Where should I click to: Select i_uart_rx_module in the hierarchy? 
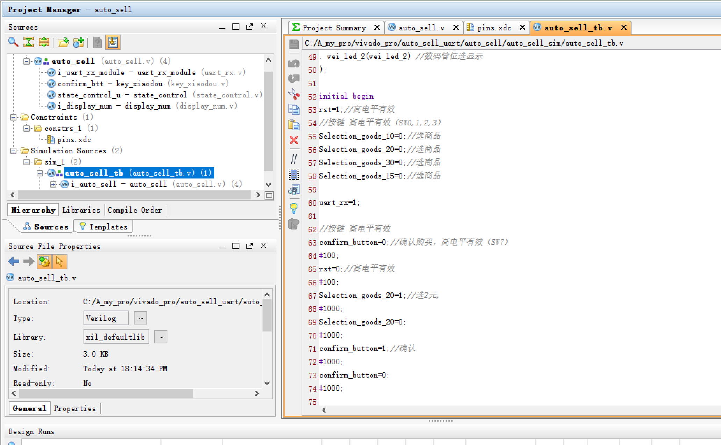click(x=147, y=73)
